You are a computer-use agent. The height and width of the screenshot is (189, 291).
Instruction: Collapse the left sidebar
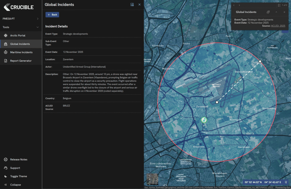(15, 185)
